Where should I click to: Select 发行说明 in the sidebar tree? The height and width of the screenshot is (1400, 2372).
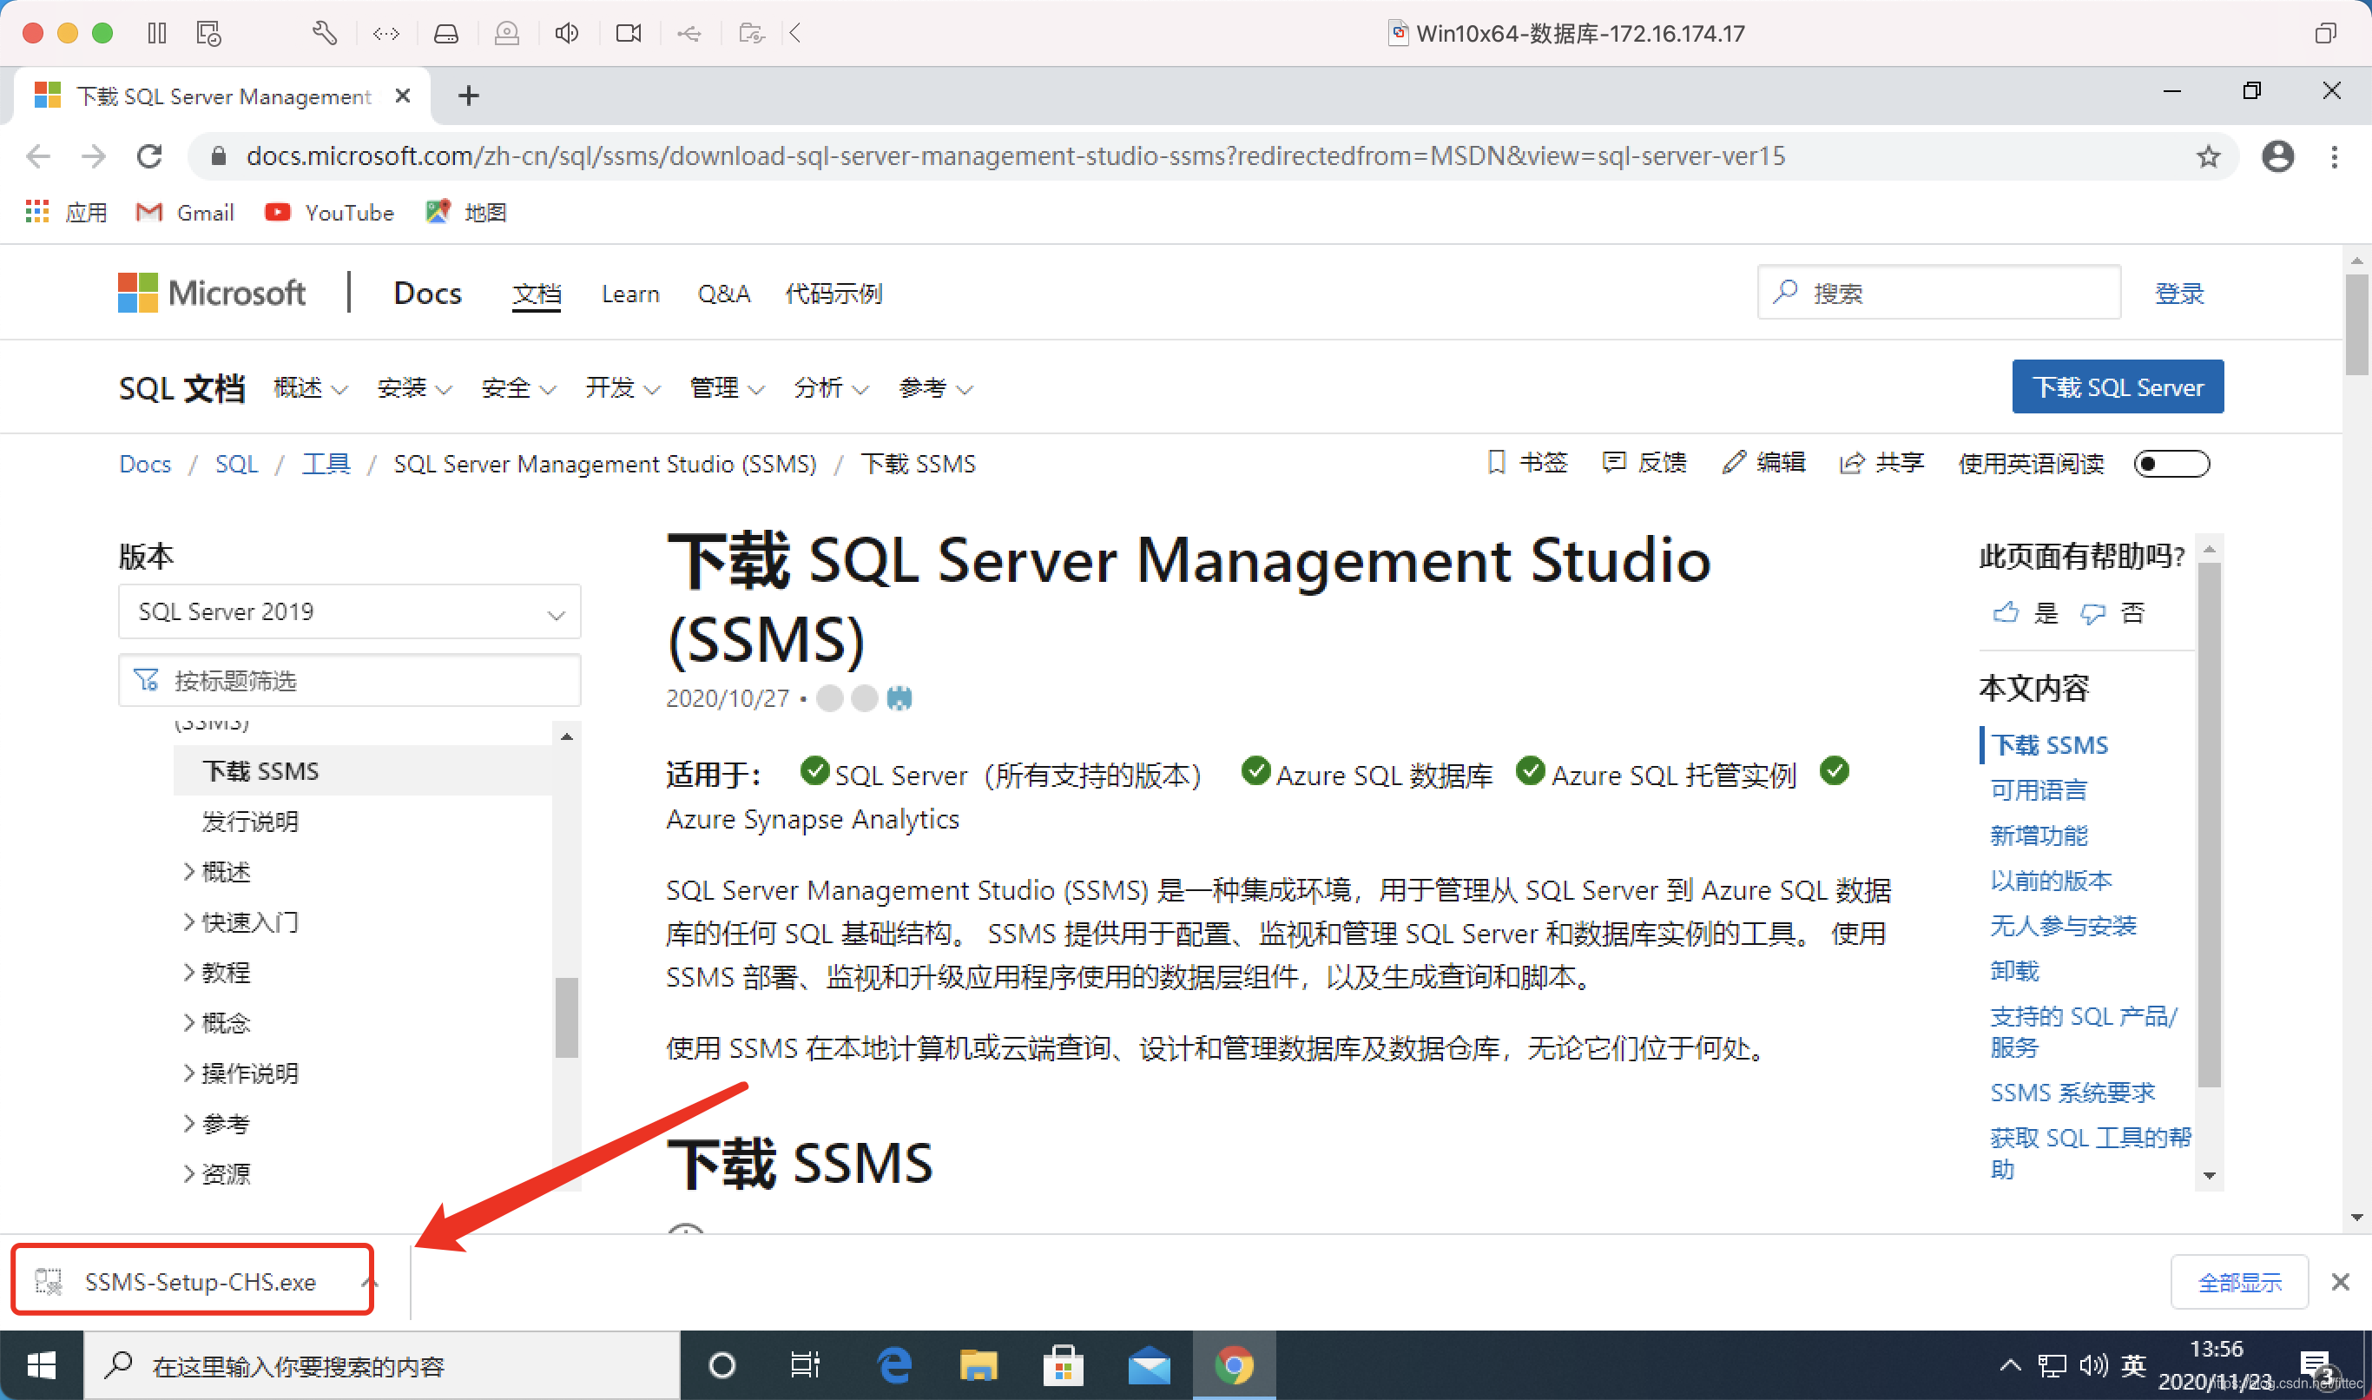tap(250, 821)
